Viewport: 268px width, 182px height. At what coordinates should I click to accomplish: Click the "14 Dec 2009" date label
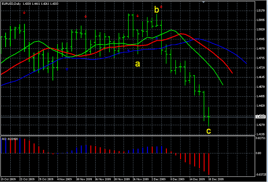click(x=197, y=179)
